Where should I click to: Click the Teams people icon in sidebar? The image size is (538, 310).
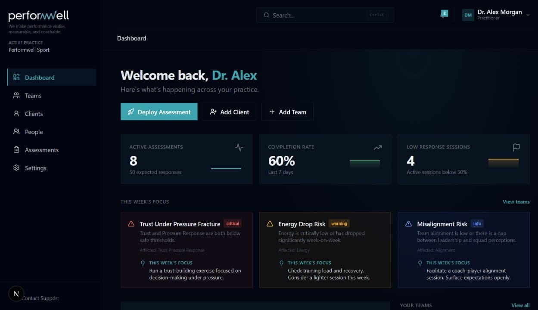(x=16, y=96)
